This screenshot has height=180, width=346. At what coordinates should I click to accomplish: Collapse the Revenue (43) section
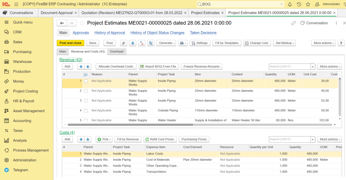71,59
